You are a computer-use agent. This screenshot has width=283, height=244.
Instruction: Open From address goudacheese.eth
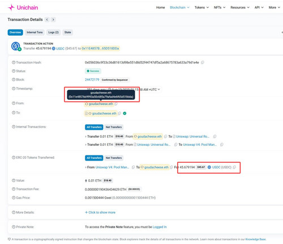101,104
